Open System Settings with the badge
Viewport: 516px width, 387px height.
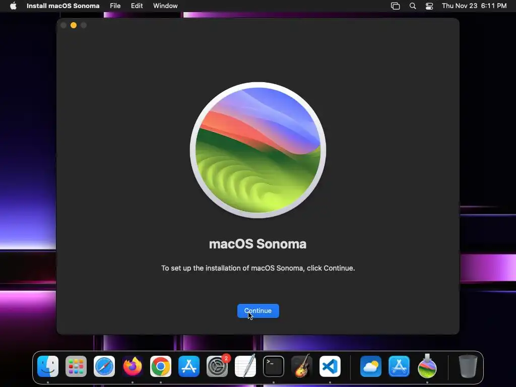tap(217, 366)
